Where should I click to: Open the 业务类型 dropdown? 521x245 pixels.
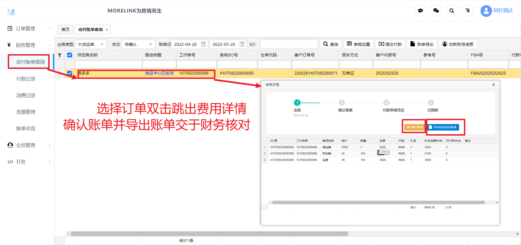point(91,44)
